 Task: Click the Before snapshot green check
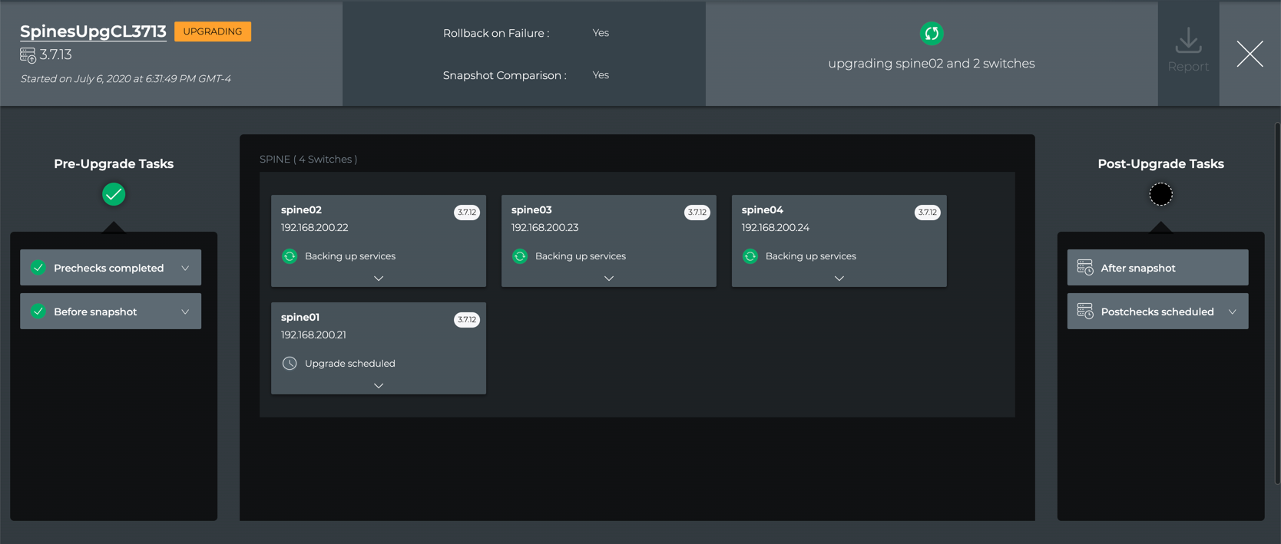pyautogui.click(x=38, y=312)
